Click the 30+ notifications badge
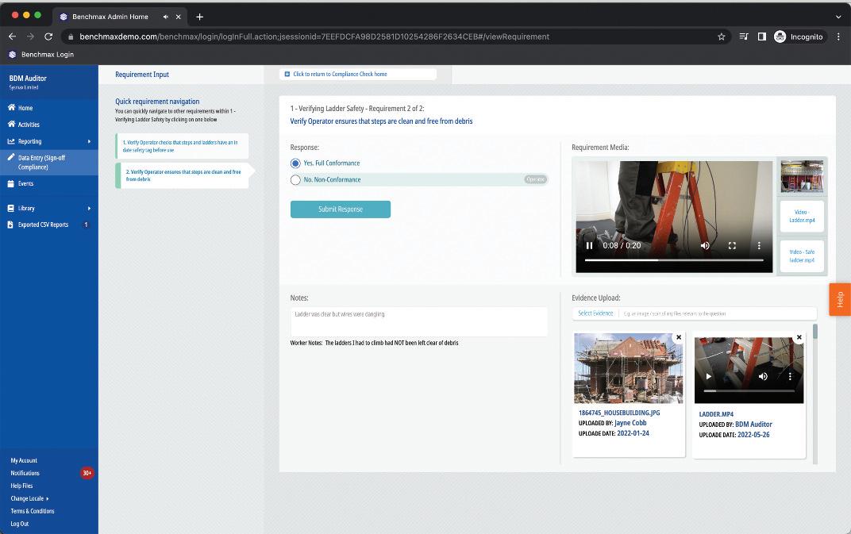This screenshot has height=534, width=851. click(87, 473)
